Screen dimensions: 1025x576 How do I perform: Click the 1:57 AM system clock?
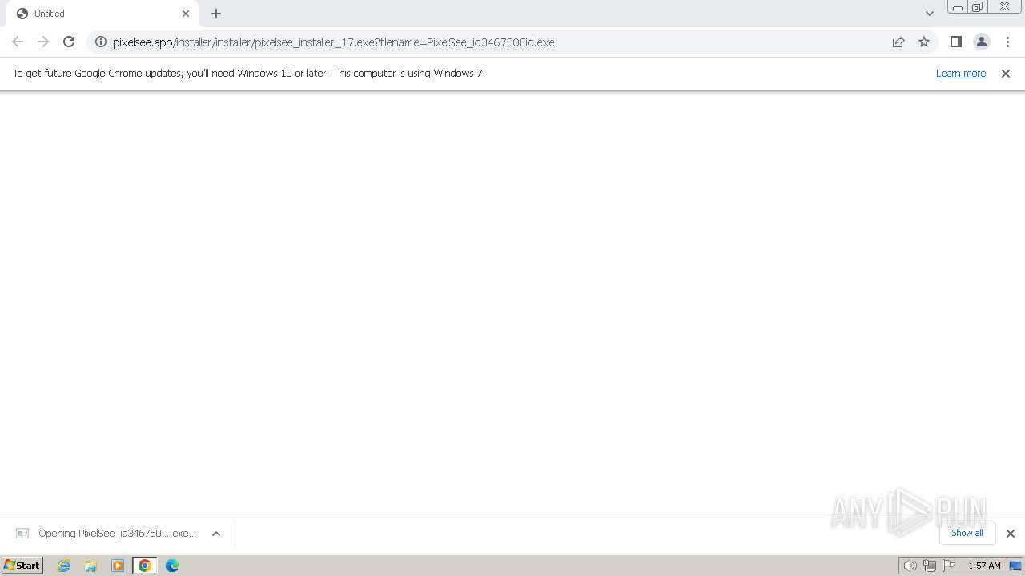pyautogui.click(x=984, y=566)
